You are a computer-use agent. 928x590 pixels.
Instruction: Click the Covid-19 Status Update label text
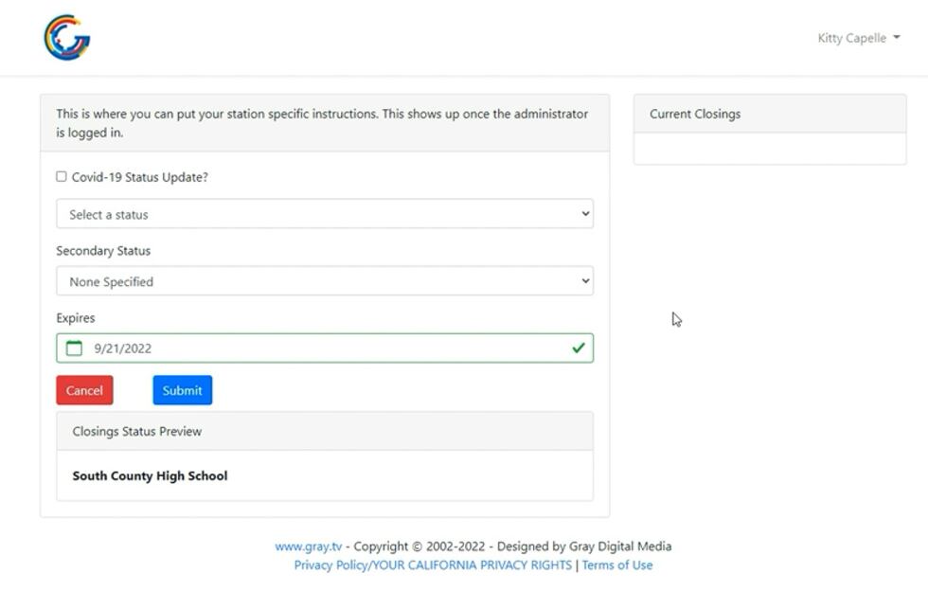(x=139, y=177)
